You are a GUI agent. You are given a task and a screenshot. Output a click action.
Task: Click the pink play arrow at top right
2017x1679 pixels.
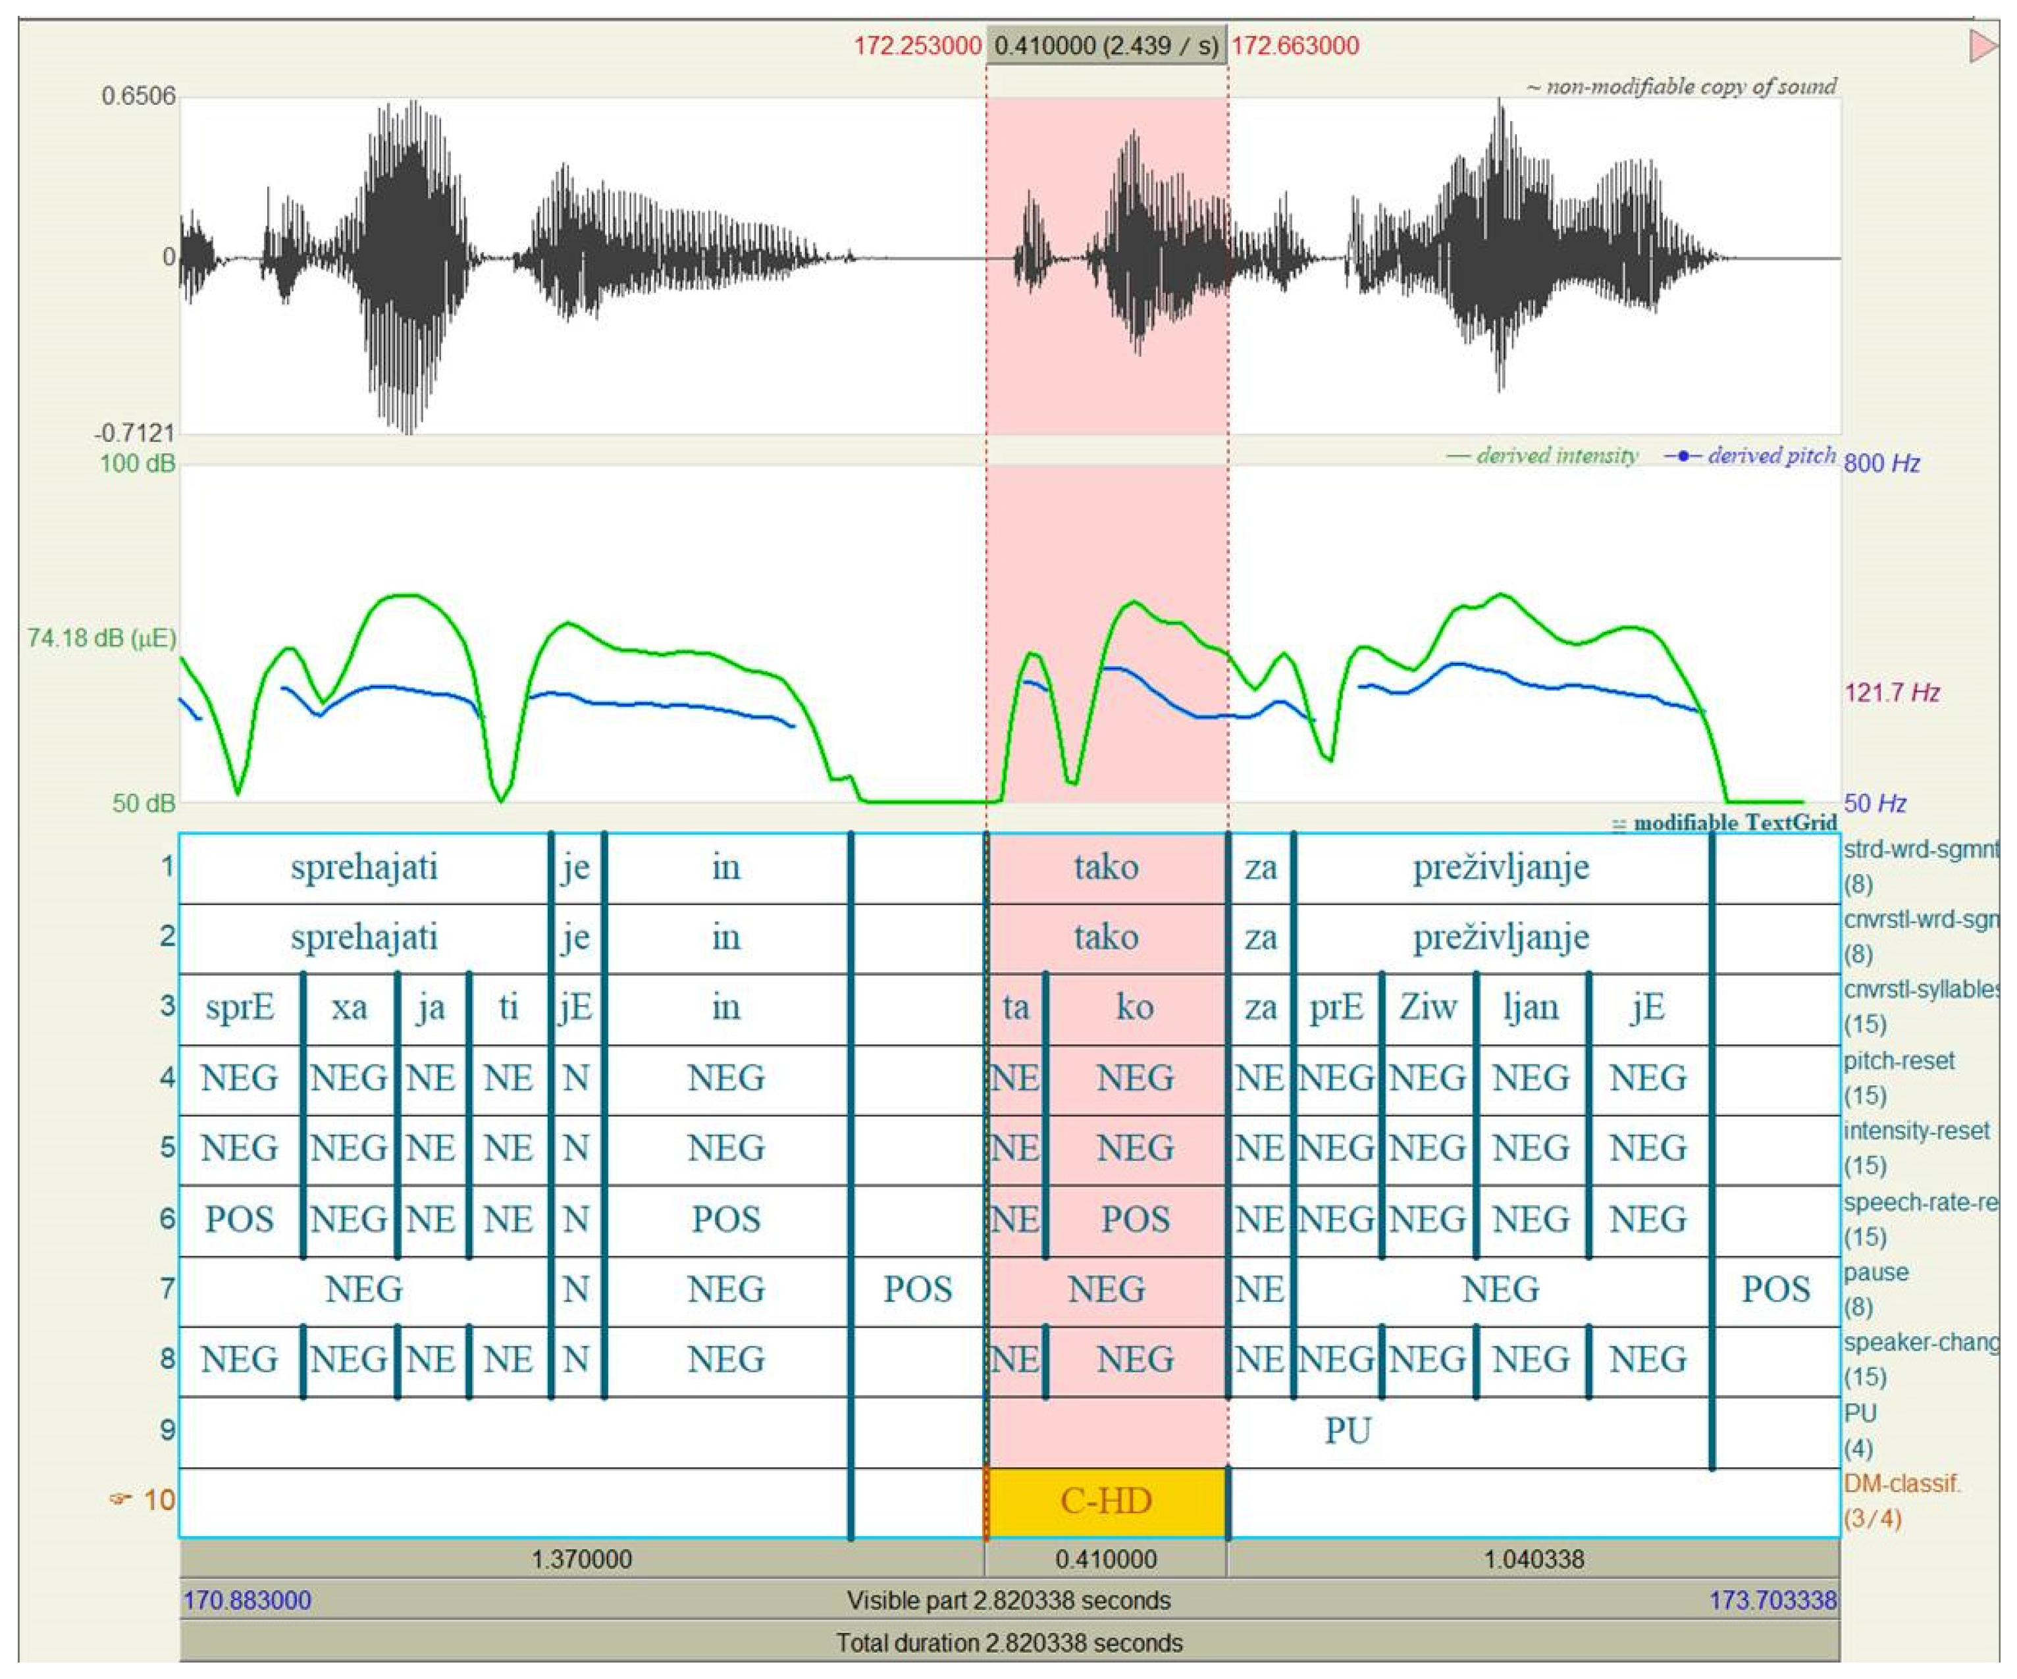pos(1982,45)
